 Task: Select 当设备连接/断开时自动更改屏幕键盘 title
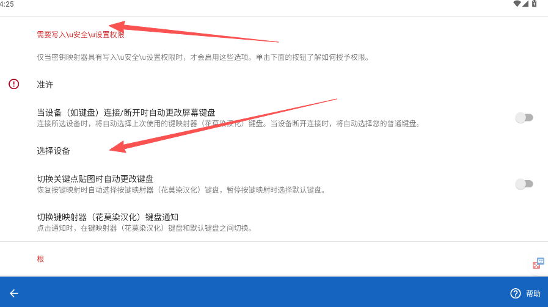pyautogui.click(x=126, y=112)
